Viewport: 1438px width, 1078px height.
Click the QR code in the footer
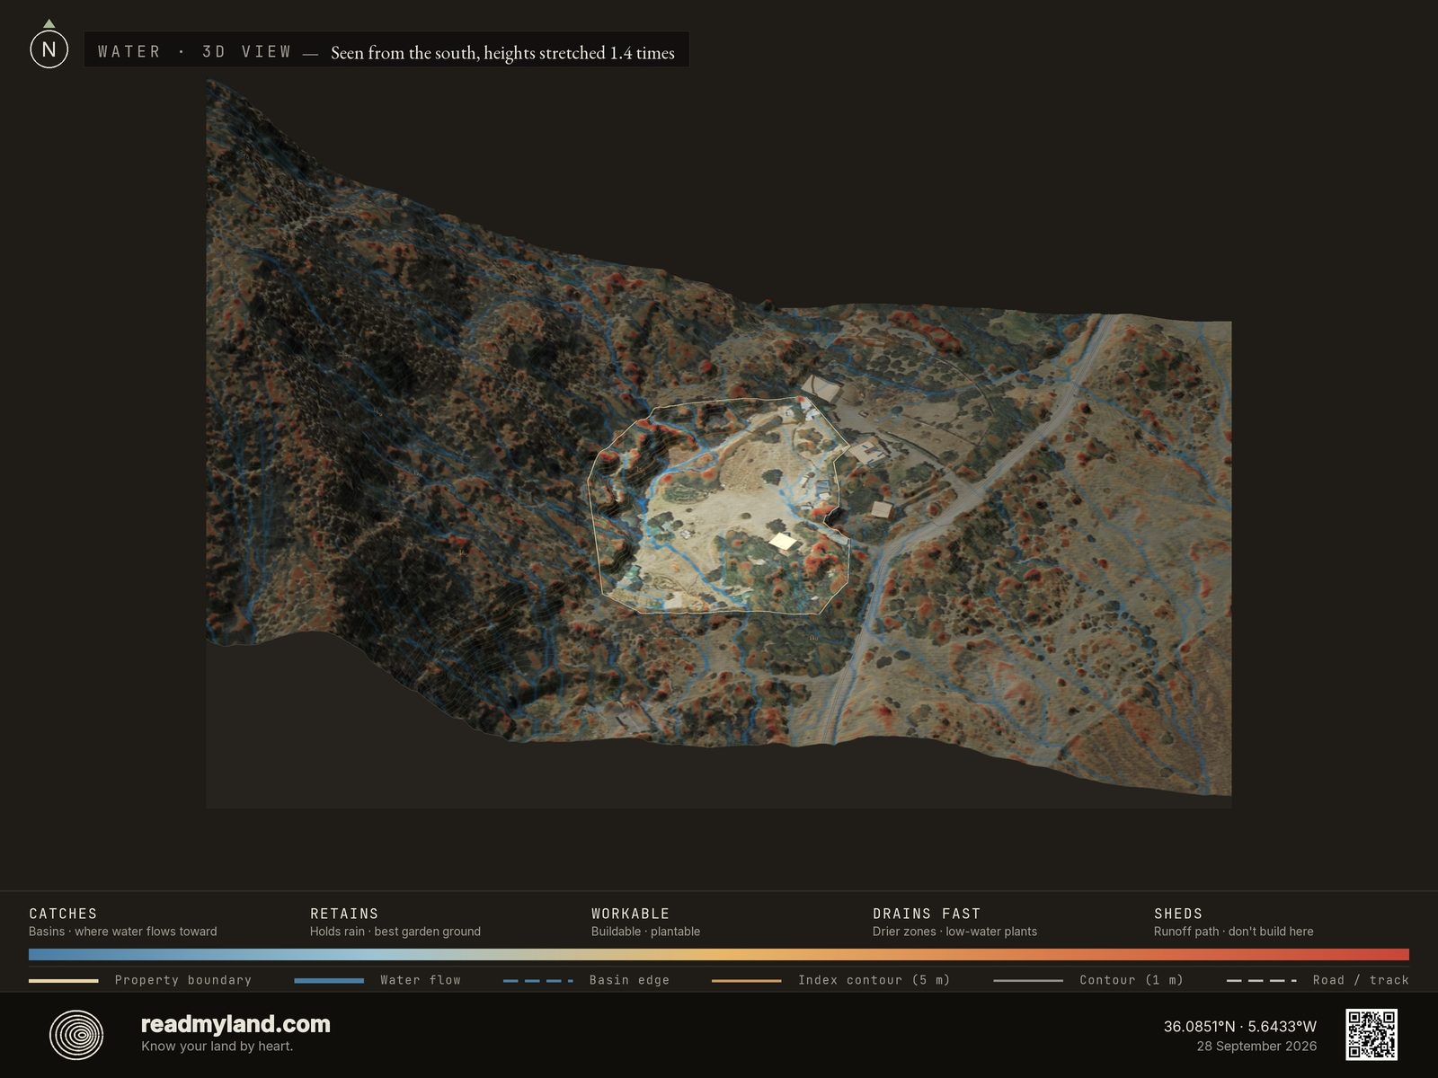coord(1371,1035)
